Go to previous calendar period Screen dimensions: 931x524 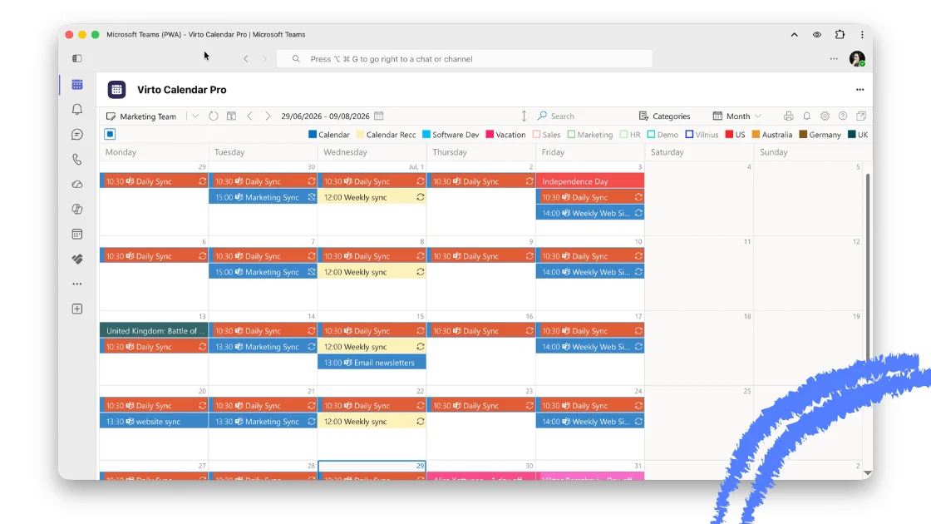(x=250, y=116)
